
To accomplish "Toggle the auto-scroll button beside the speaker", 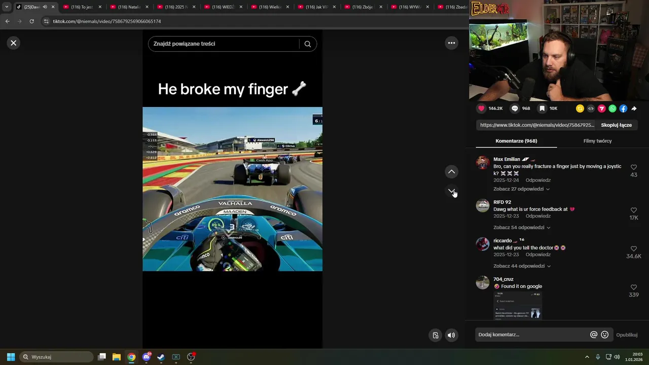I will point(436,335).
